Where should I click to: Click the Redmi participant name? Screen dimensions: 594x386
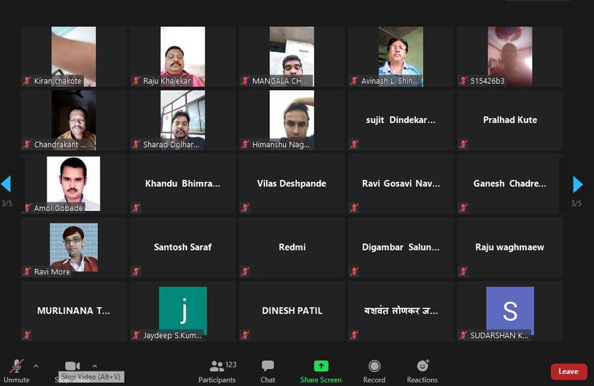[x=292, y=248]
